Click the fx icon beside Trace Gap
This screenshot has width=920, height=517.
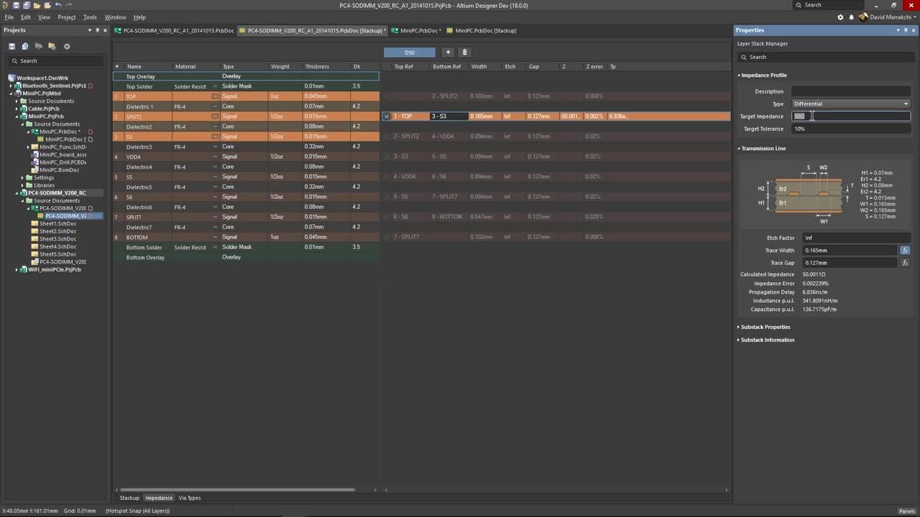[x=905, y=262]
